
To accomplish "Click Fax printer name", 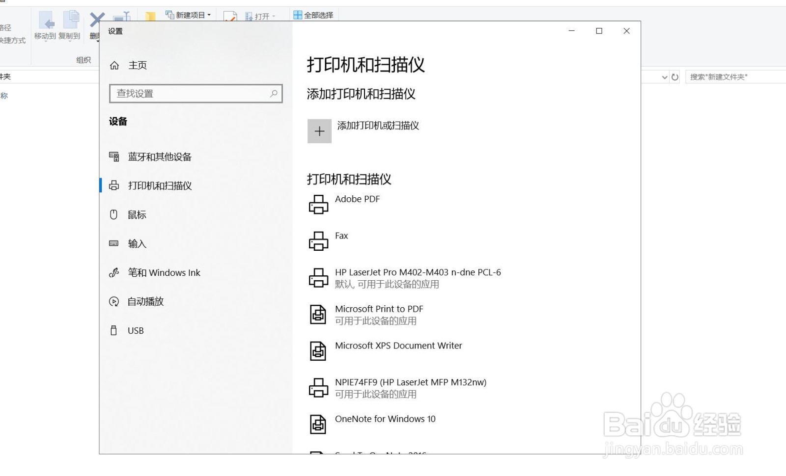I will tap(341, 236).
